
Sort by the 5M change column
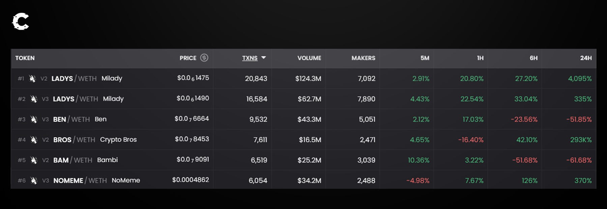coord(425,58)
